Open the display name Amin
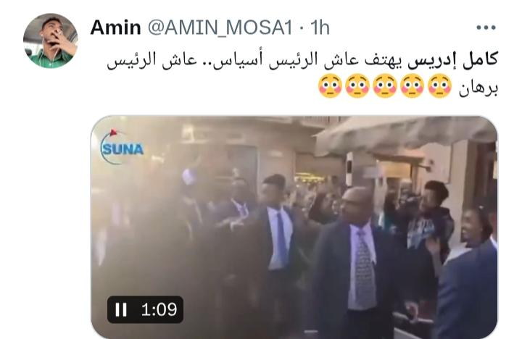 point(115,28)
